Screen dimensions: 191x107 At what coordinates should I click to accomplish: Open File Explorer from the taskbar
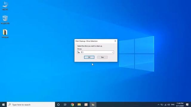point(79,105)
